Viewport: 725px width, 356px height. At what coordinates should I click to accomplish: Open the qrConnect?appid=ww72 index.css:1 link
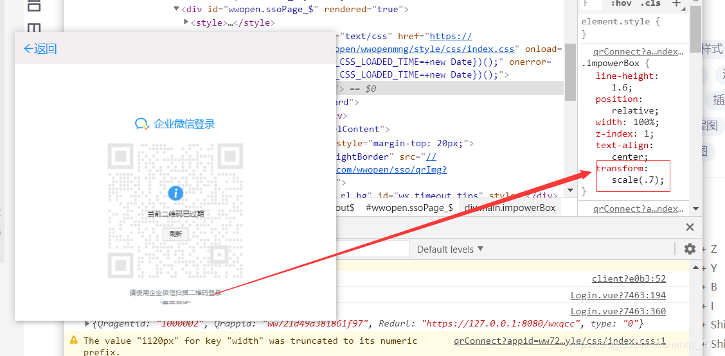560,341
